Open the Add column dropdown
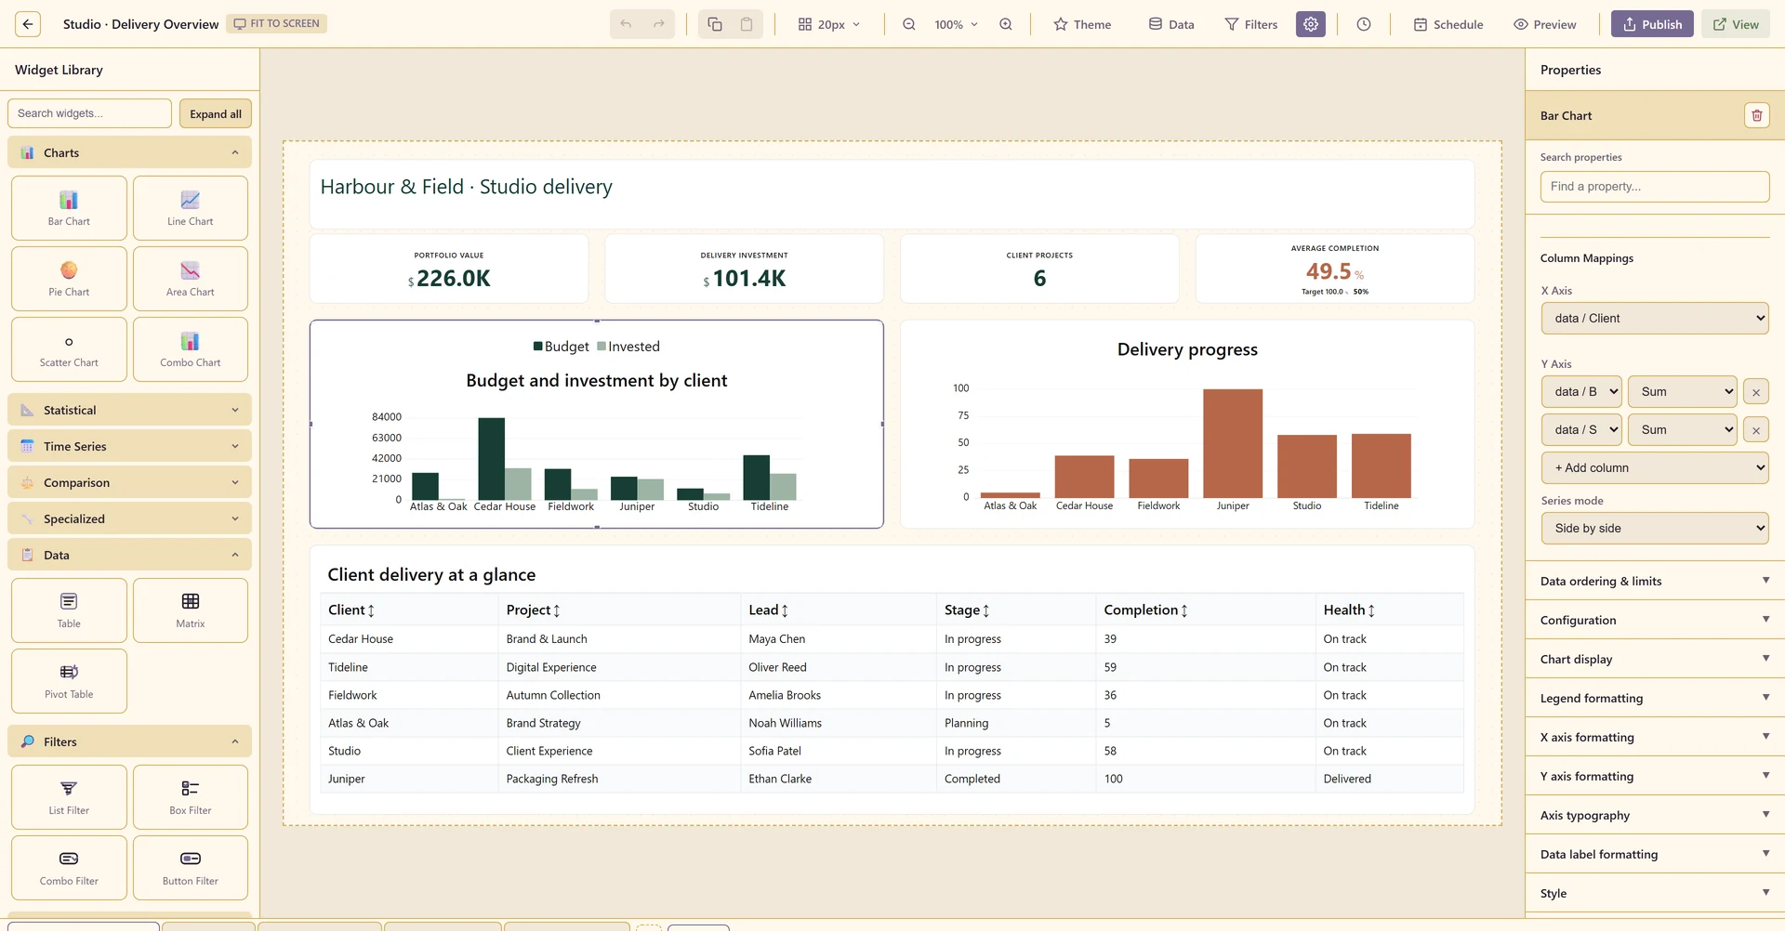Screen dimensions: 1785x931 click(1655, 468)
